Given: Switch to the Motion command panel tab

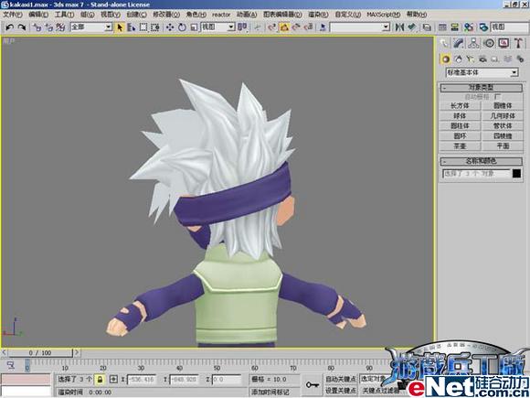Looking at the screenshot, I should click(x=489, y=43).
